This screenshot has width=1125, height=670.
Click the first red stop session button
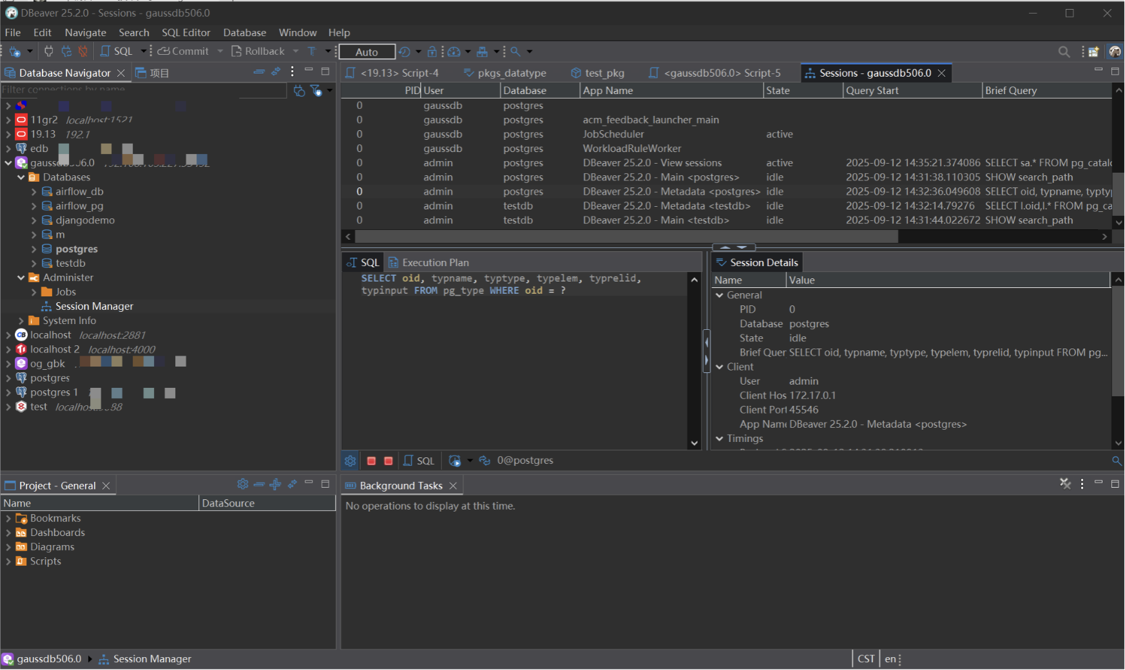[x=371, y=461]
